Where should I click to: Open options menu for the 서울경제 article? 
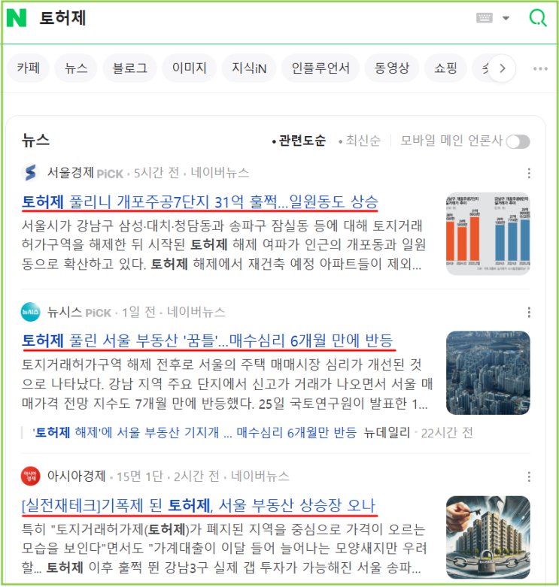[x=529, y=173]
